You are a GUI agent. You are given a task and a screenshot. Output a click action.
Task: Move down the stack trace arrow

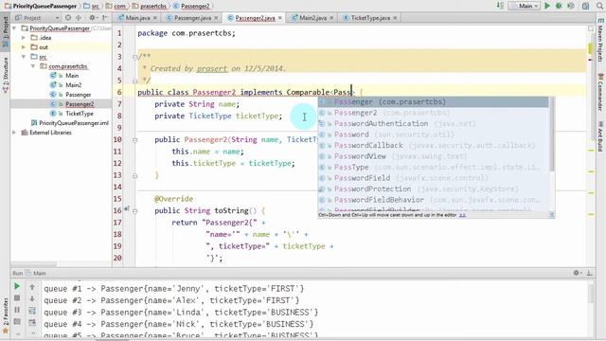(32, 298)
